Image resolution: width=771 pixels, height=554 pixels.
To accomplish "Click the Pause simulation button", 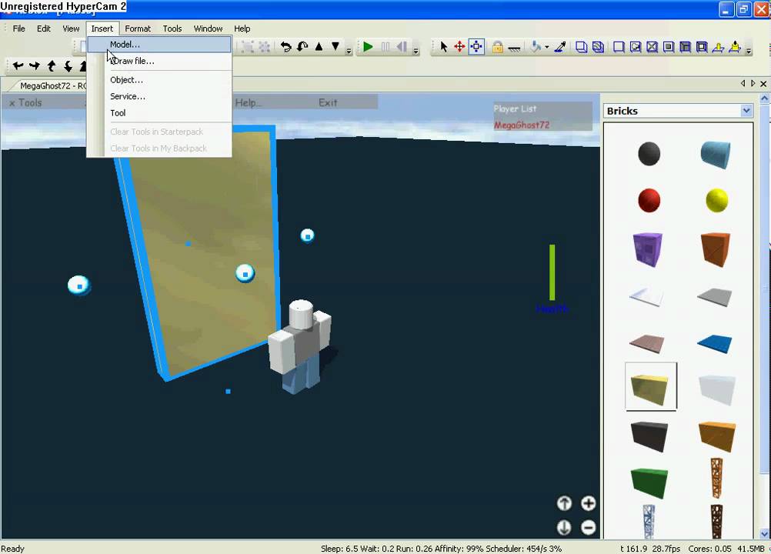I will (385, 47).
